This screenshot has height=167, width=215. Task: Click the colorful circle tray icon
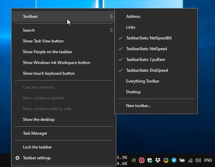[x=166, y=160]
